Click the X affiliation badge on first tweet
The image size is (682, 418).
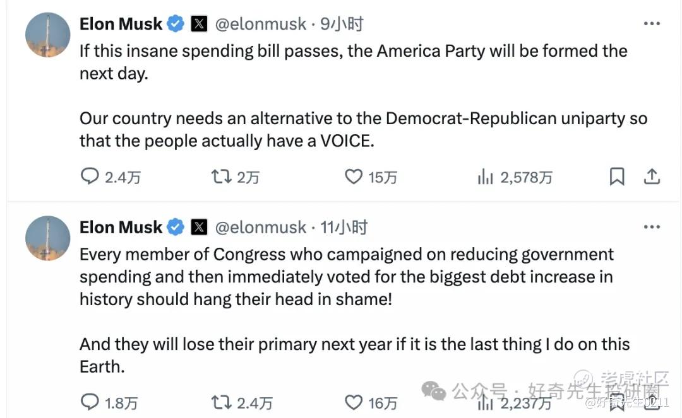[x=199, y=25]
